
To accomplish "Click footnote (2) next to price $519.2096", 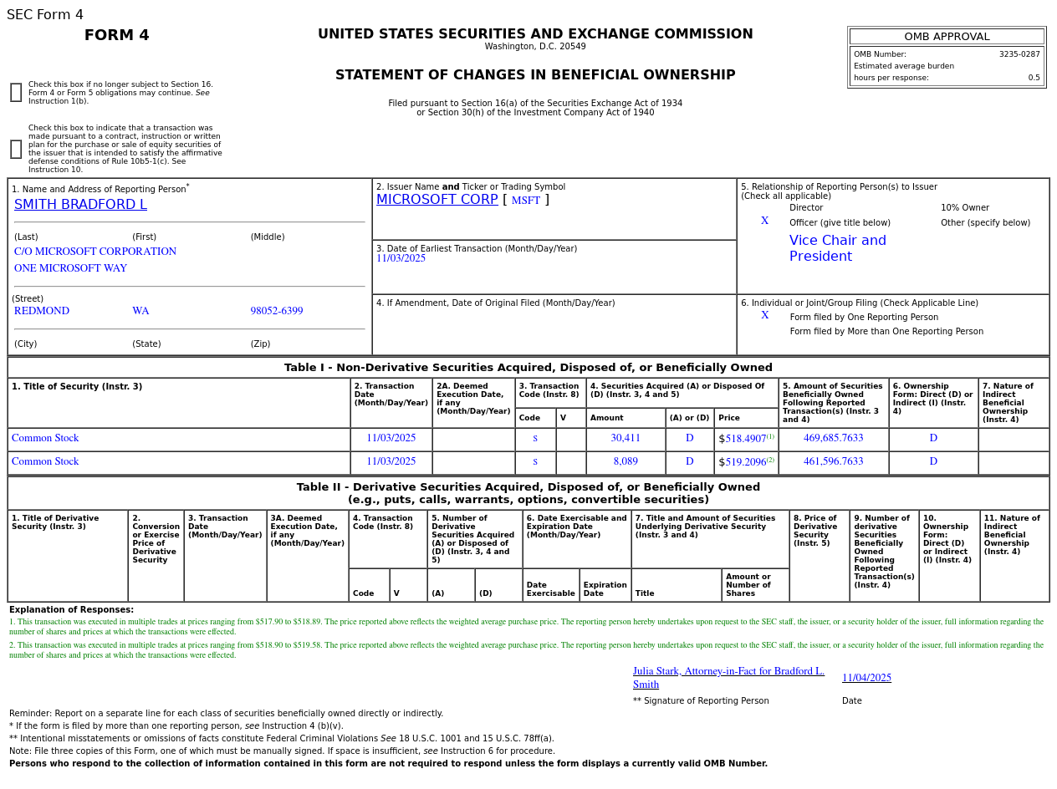I will point(770,460).
